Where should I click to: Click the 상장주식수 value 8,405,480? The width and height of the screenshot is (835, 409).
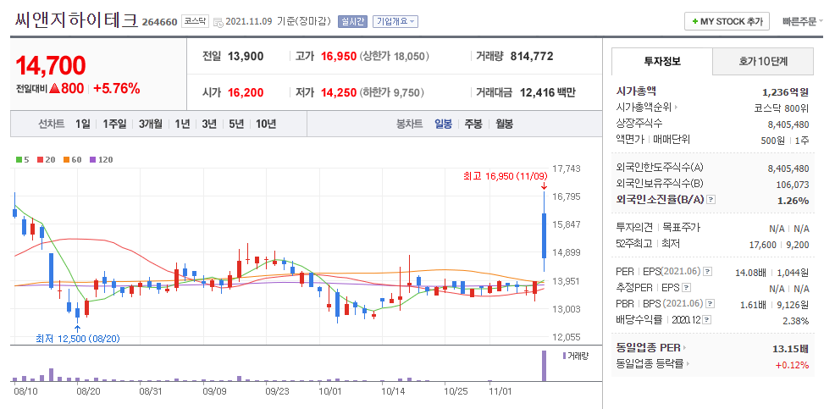click(788, 124)
